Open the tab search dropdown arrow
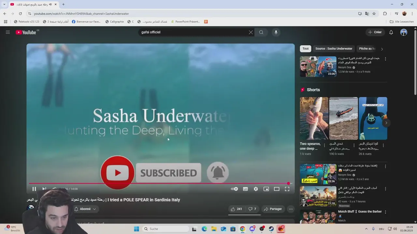Viewport: 417px width, 234px height. (4, 5)
